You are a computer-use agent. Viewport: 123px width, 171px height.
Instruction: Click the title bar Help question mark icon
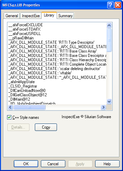click(110, 5)
